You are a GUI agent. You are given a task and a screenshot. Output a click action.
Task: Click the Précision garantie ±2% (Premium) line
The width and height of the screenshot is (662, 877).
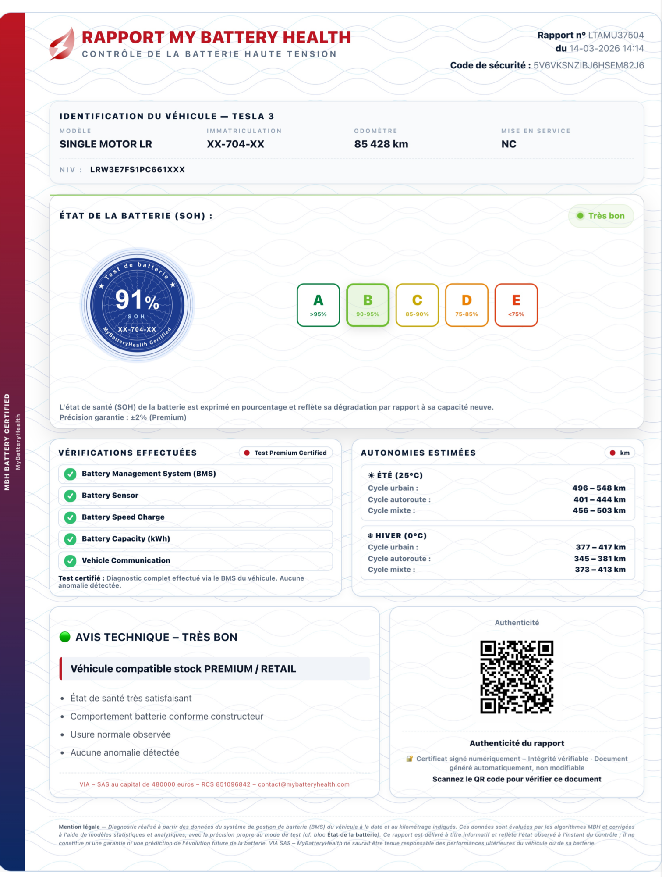123,417
